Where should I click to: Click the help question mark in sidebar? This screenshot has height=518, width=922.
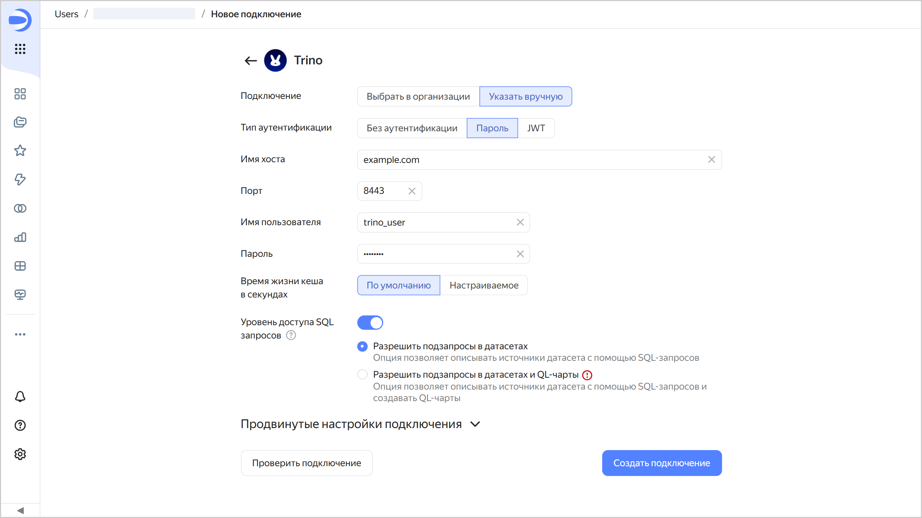click(x=20, y=425)
